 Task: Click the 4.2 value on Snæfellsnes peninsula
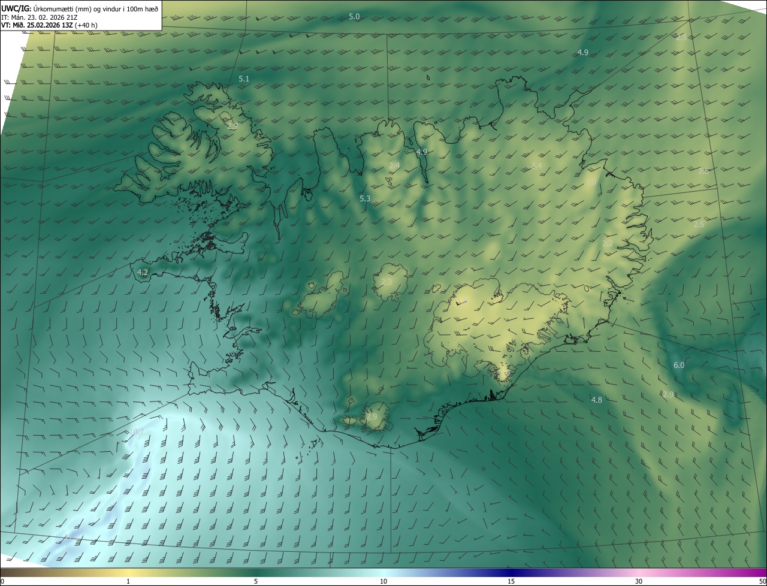click(143, 272)
